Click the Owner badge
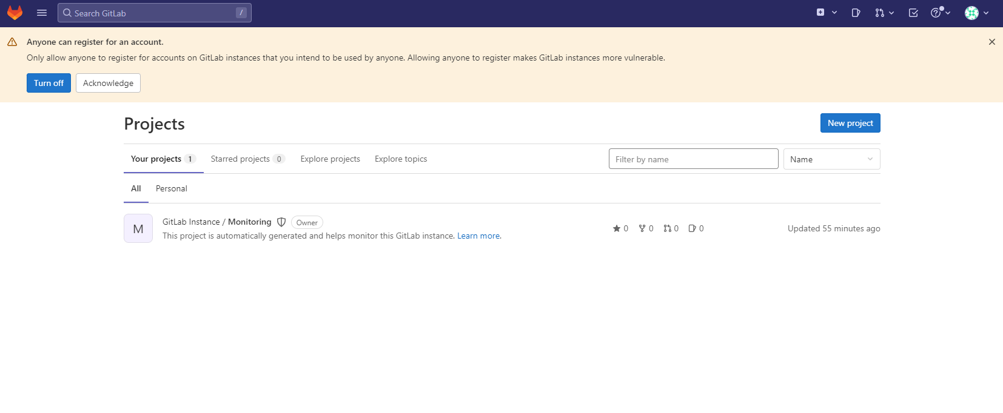Image resolution: width=1003 pixels, height=413 pixels. coord(307,222)
